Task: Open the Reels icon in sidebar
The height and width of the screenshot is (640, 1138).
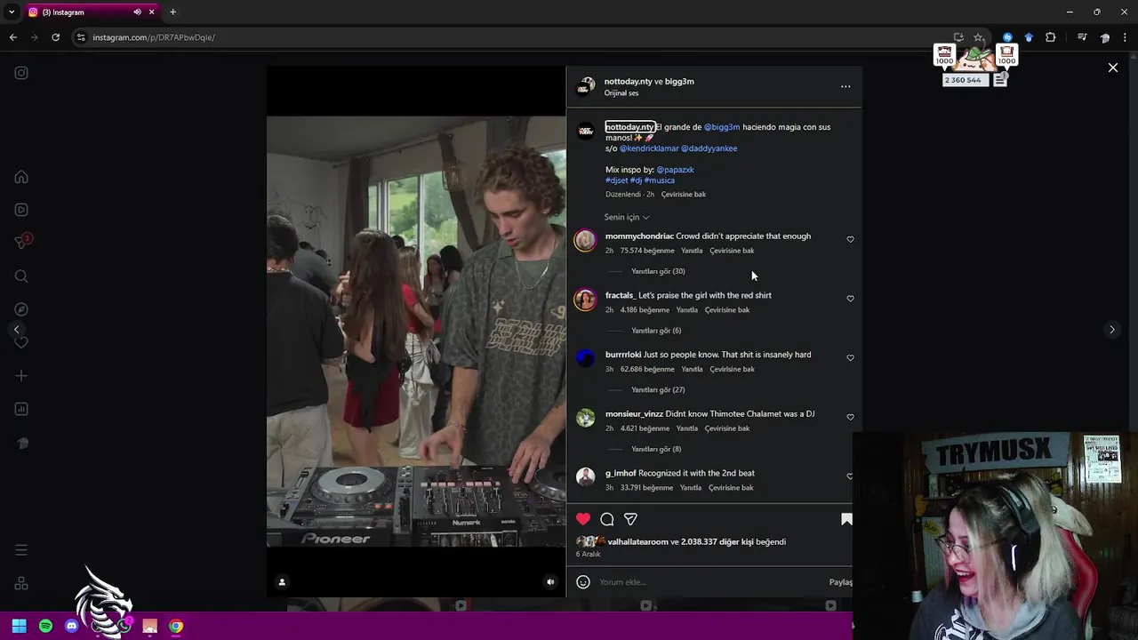Action: 21,210
